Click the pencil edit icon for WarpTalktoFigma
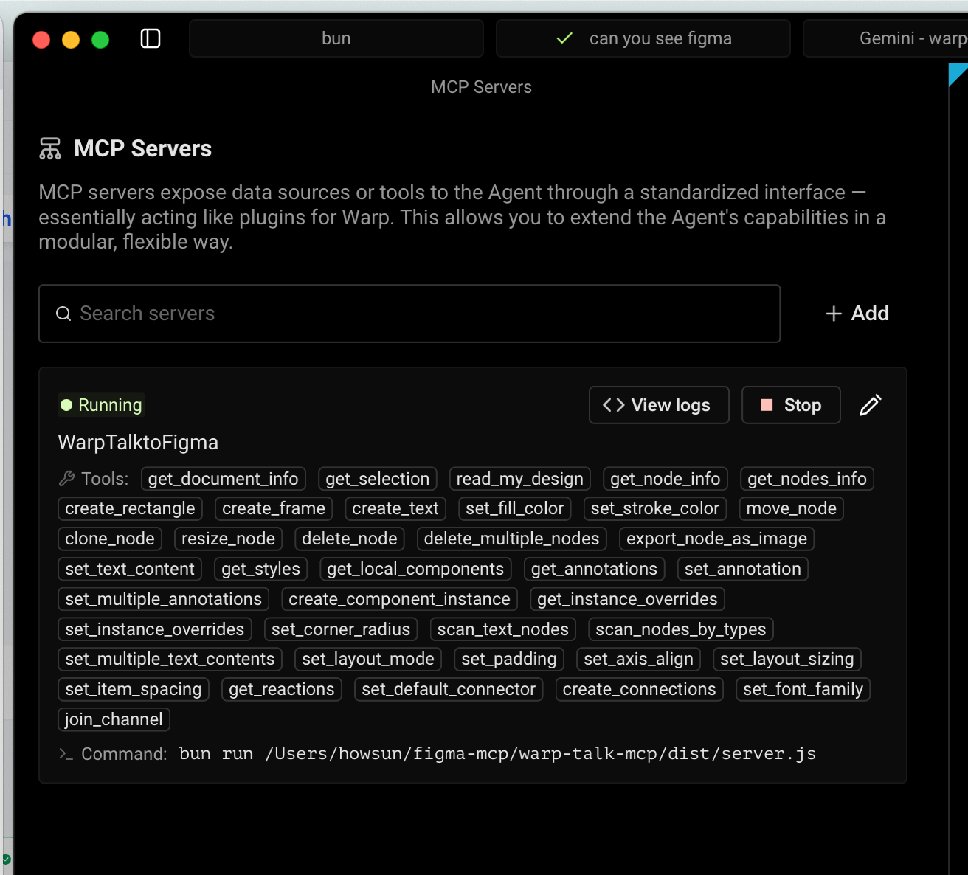 click(871, 405)
